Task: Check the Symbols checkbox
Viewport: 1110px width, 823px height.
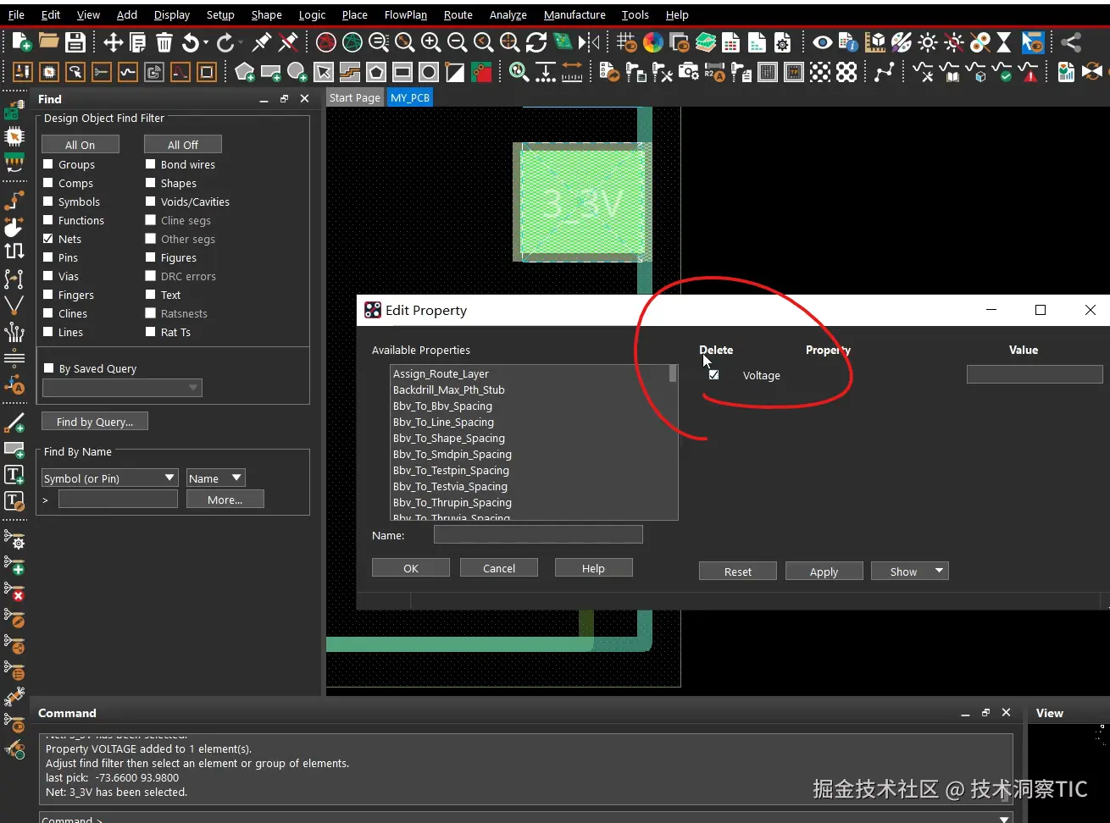Action: click(x=48, y=202)
